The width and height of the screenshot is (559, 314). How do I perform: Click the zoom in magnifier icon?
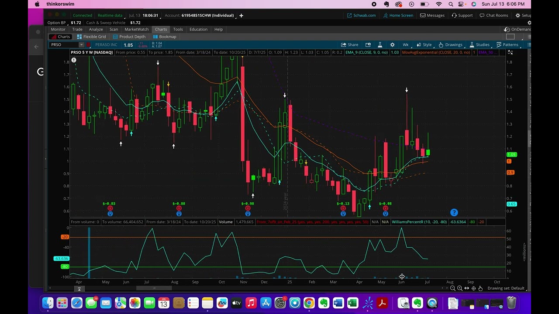pos(460,288)
